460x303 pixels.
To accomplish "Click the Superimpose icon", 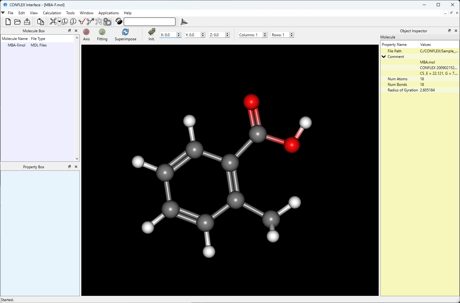I will click(x=125, y=32).
